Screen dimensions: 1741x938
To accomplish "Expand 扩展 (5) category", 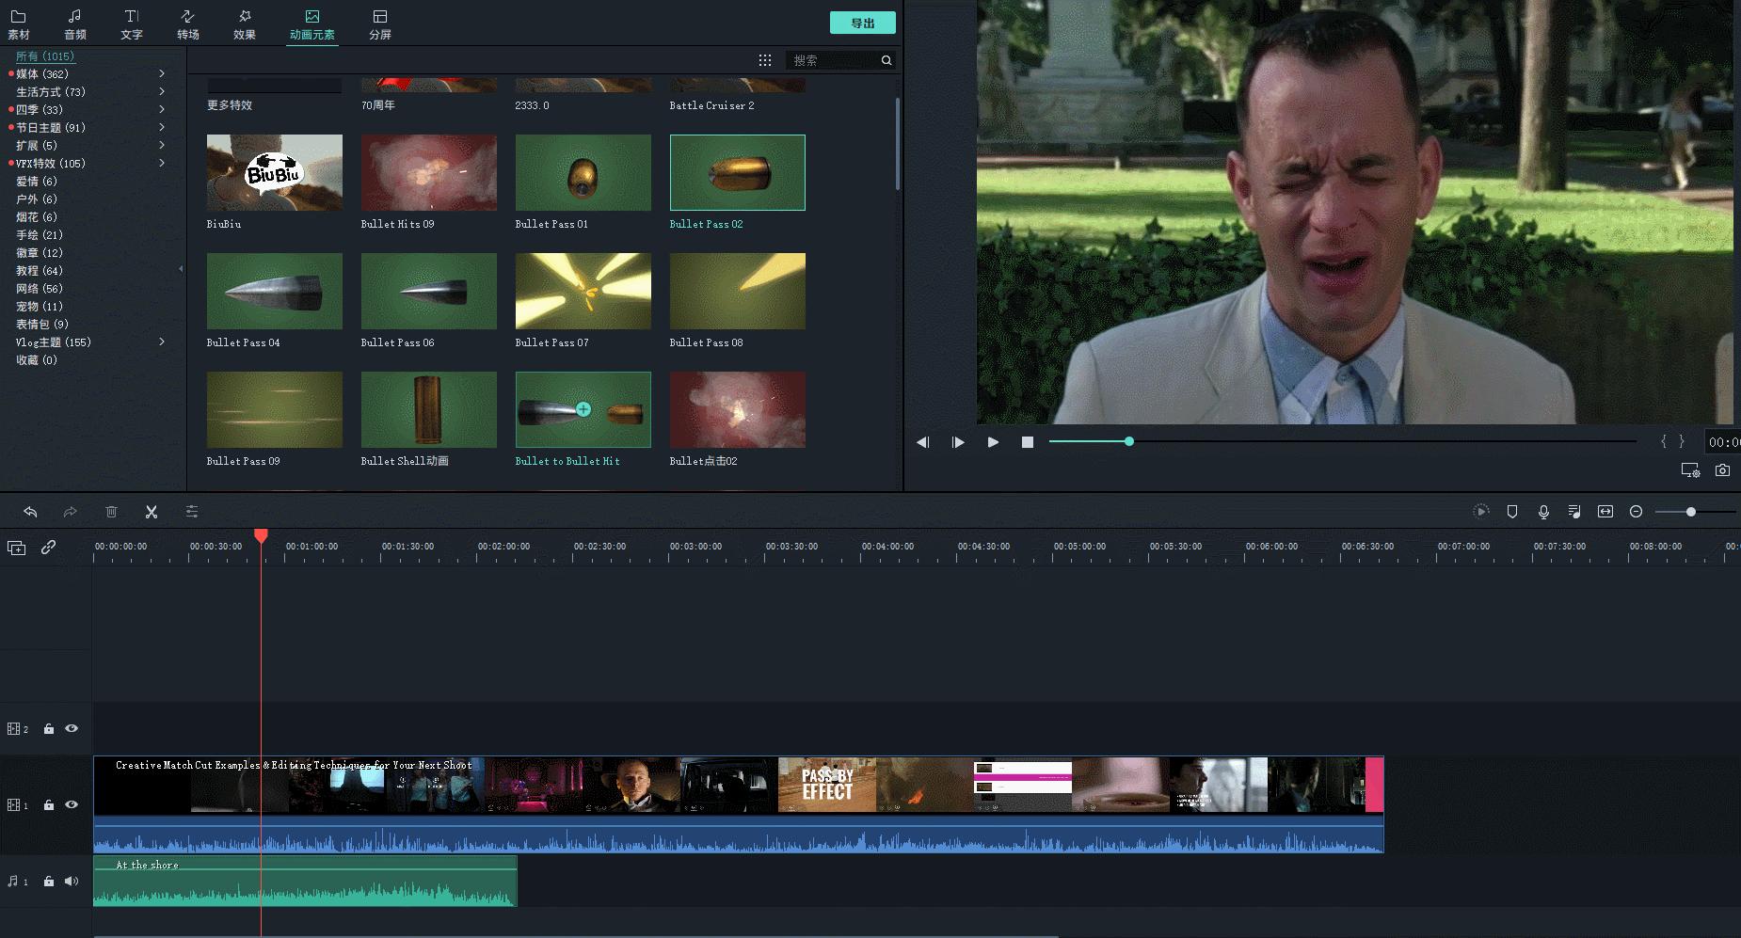I will tap(162, 145).
